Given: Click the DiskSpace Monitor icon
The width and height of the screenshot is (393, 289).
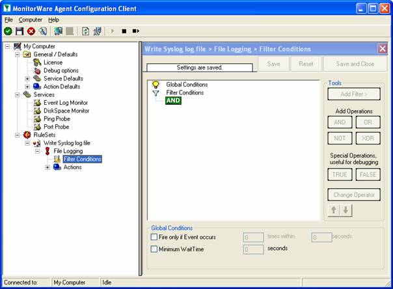Looking at the screenshot, I should point(37,111).
